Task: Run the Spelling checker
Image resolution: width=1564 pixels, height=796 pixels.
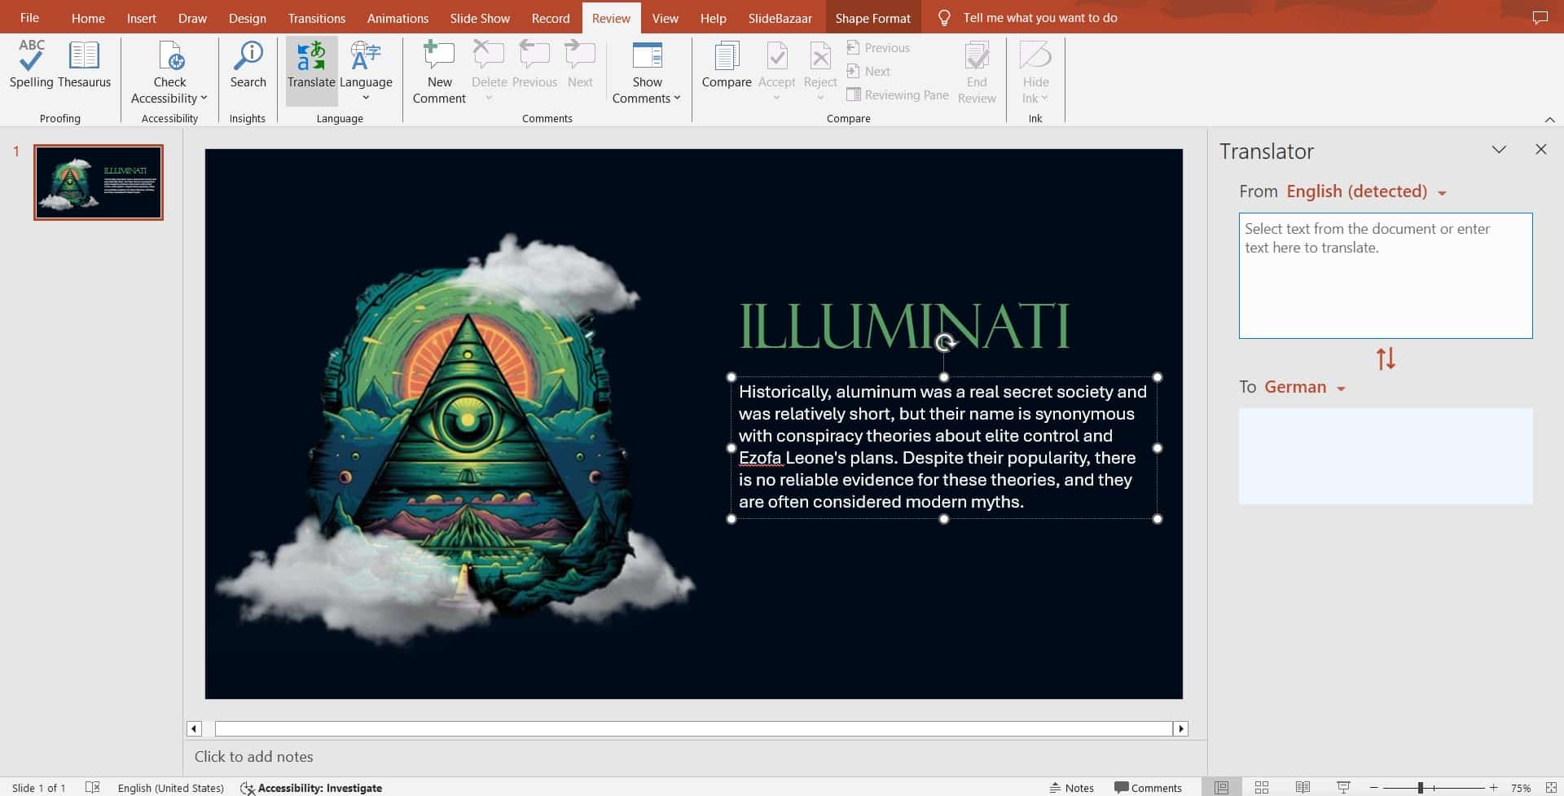Action: pos(30,65)
